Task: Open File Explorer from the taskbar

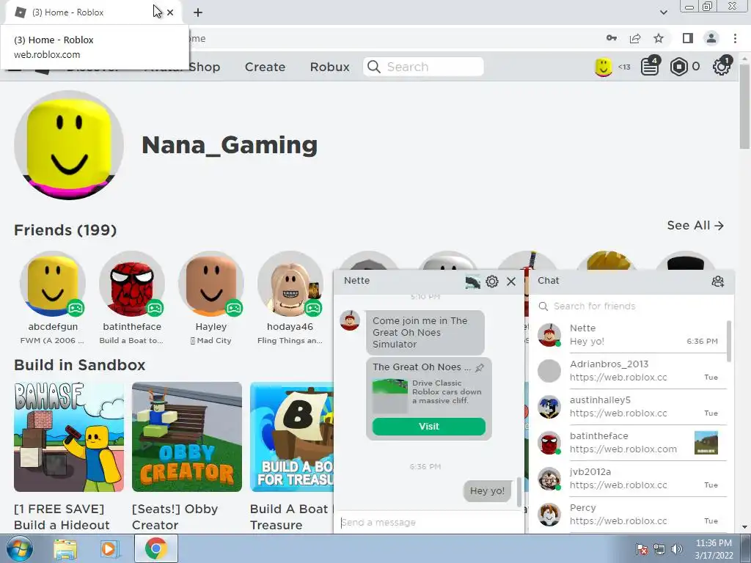Action: 65,549
